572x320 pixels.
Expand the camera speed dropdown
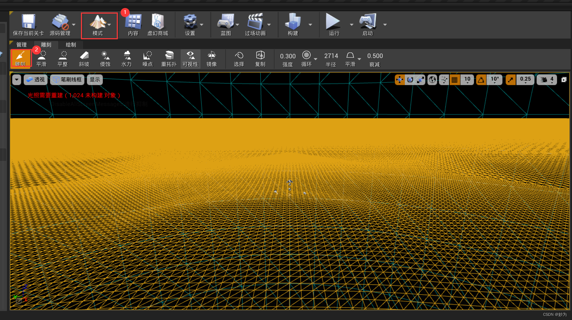tap(547, 80)
